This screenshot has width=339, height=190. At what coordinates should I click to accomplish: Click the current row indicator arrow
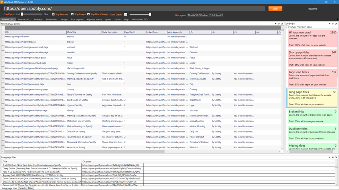(x=3, y=79)
